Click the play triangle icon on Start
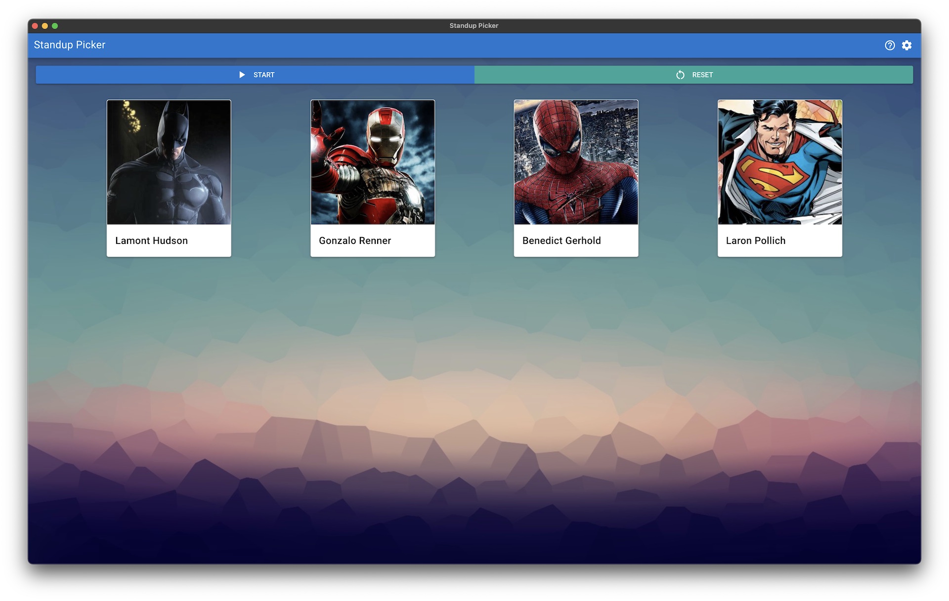Image resolution: width=949 pixels, height=601 pixels. click(242, 75)
